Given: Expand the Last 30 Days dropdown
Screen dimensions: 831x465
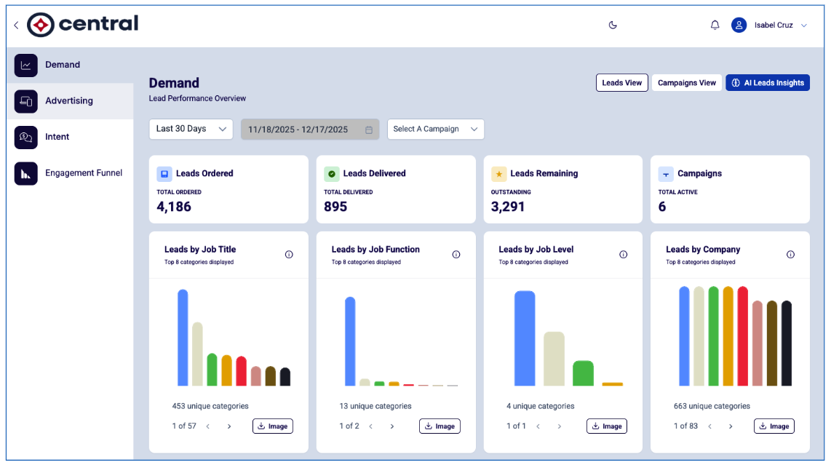Looking at the screenshot, I should pyautogui.click(x=191, y=130).
